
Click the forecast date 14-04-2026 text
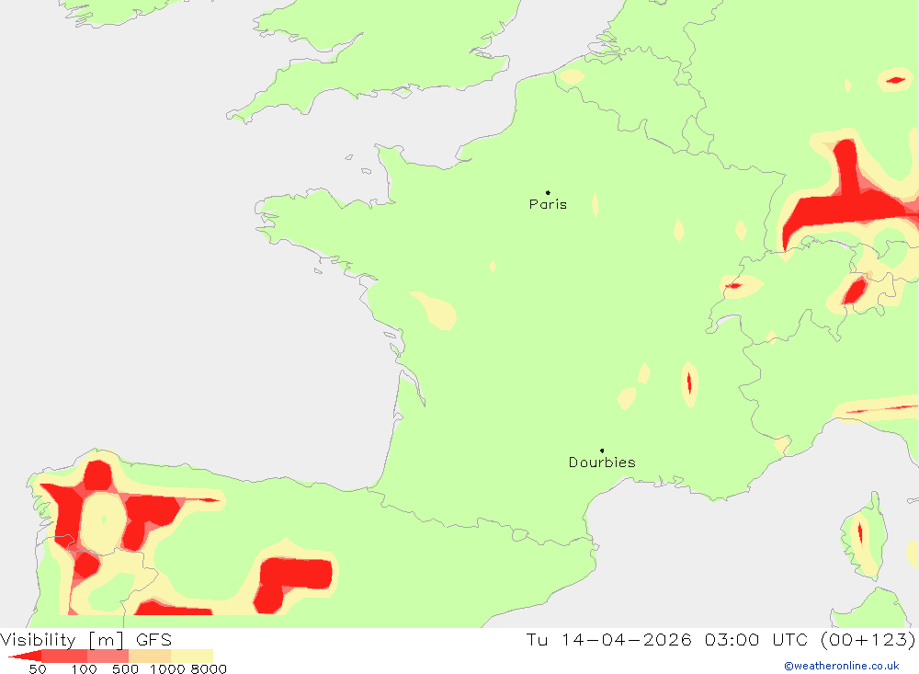(x=626, y=639)
